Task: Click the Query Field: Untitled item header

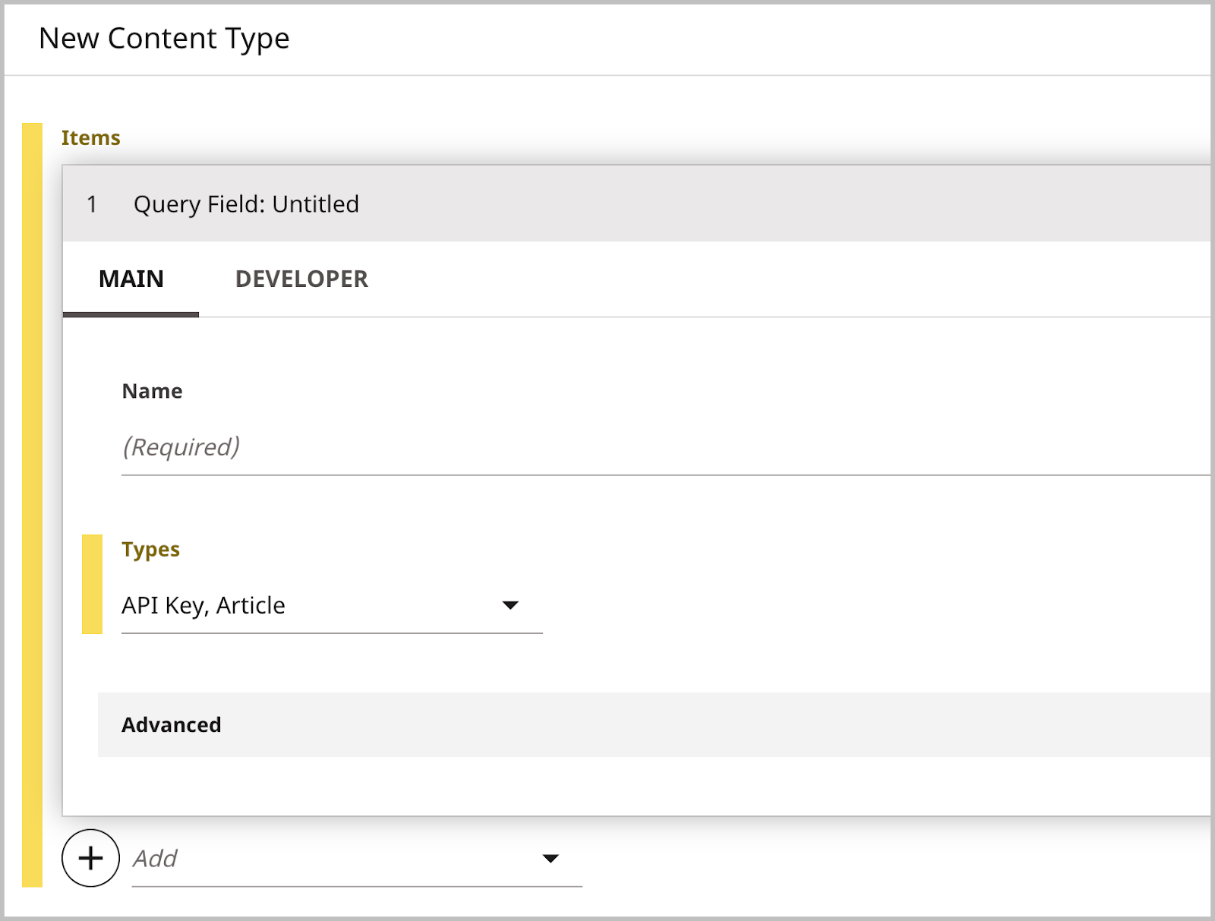Action: coord(636,203)
